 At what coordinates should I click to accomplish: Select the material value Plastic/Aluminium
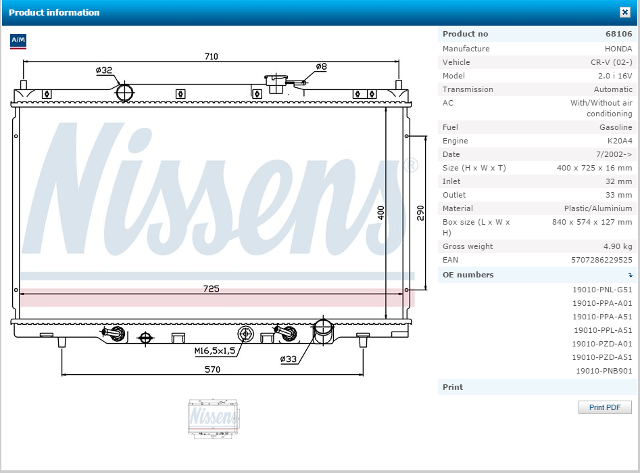[x=598, y=208]
